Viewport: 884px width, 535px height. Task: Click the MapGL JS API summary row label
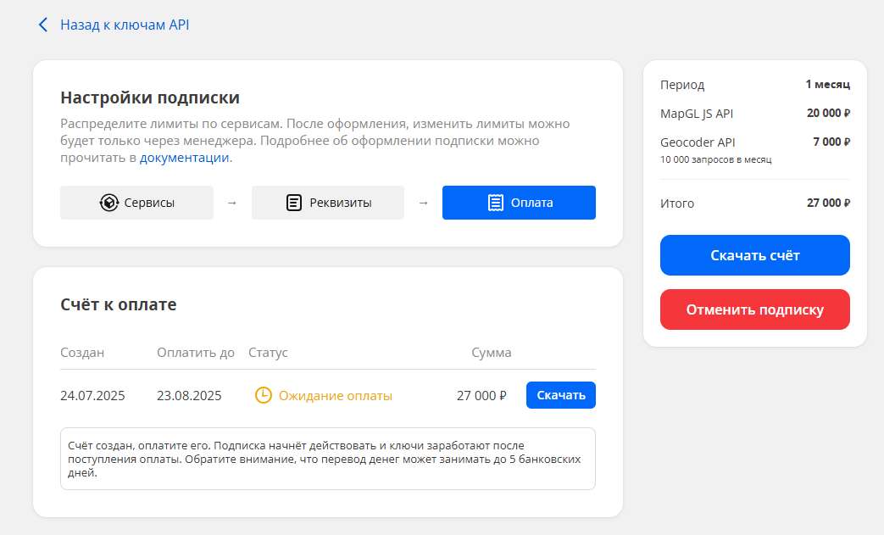click(697, 114)
